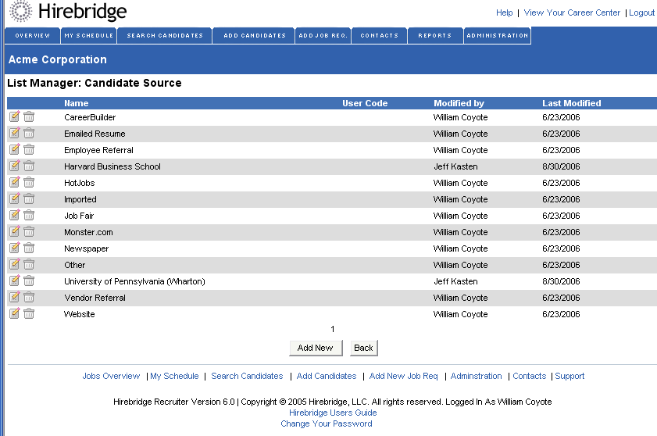Delete the Job Fair entry
The height and width of the screenshot is (436, 657).
[x=29, y=215]
